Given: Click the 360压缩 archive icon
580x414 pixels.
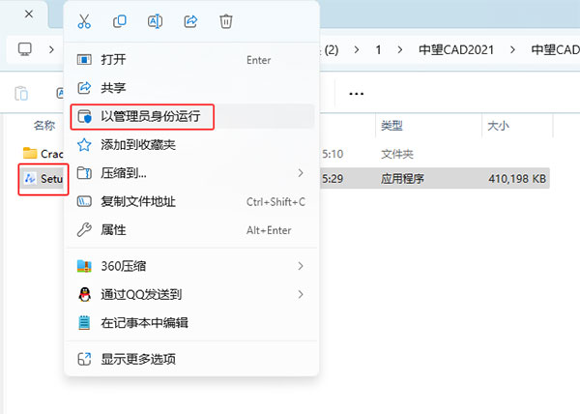Looking at the screenshot, I should coord(84,266).
